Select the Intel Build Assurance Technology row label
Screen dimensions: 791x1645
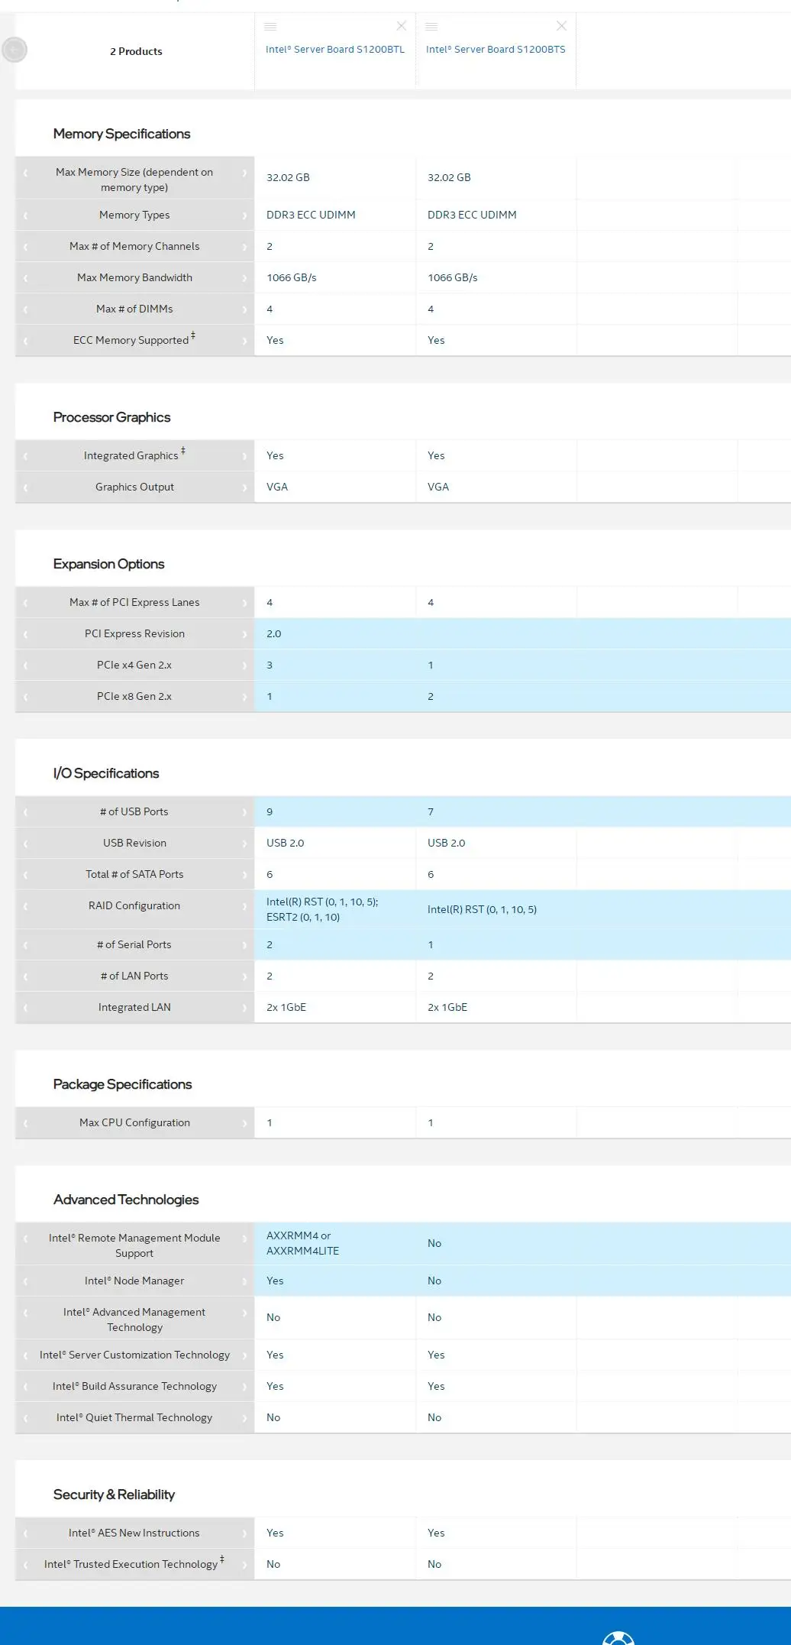click(x=134, y=1386)
